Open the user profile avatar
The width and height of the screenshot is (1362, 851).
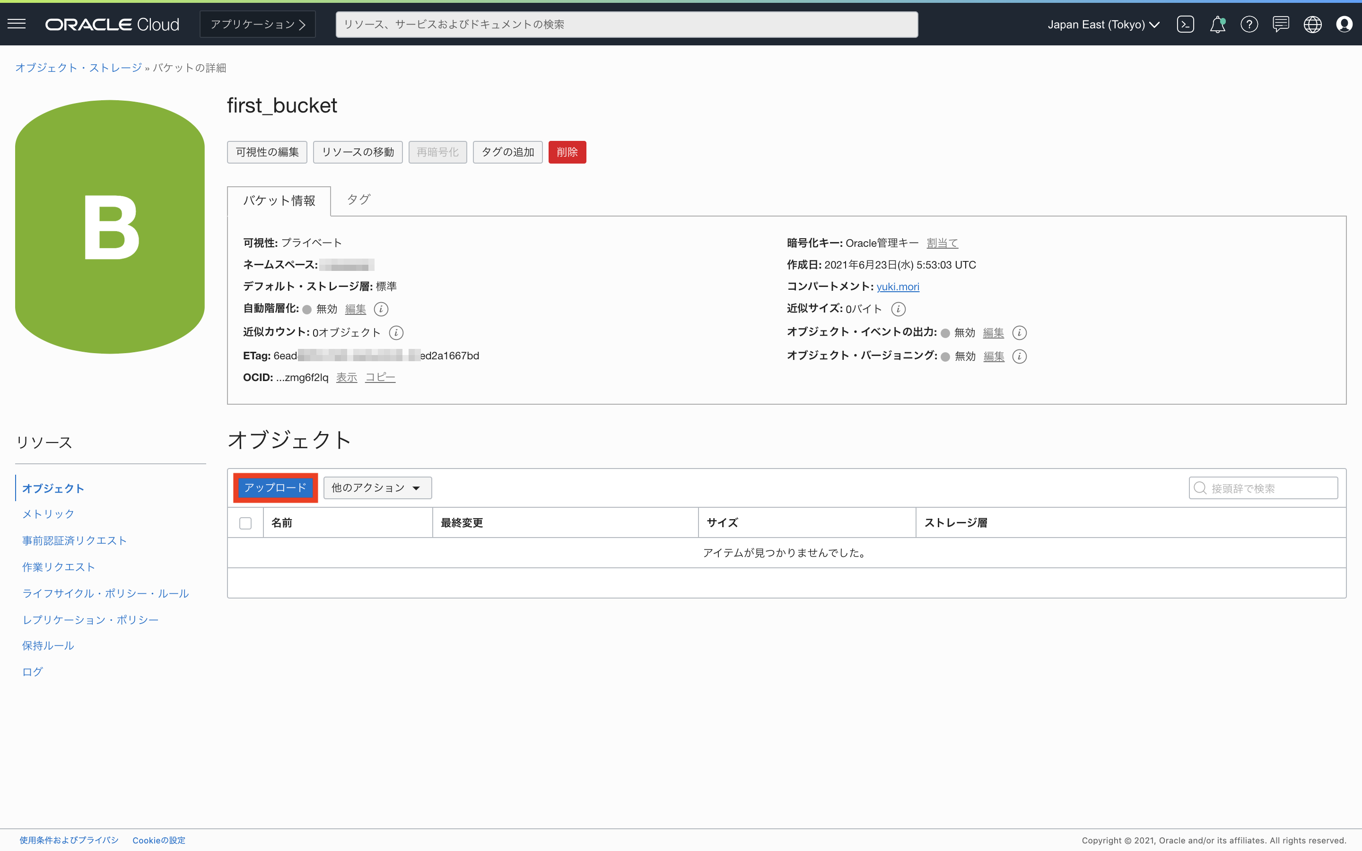tap(1345, 24)
